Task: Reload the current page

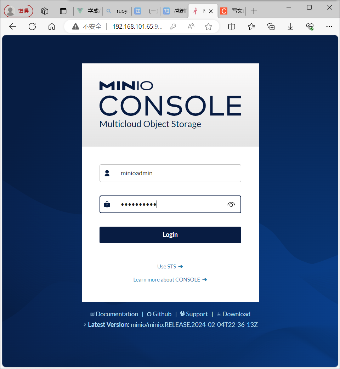Action: pyautogui.click(x=32, y=27)
